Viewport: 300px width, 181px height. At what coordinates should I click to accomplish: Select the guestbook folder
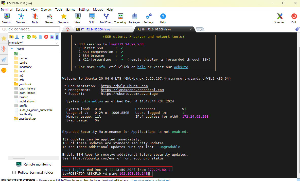click(23, 84)
